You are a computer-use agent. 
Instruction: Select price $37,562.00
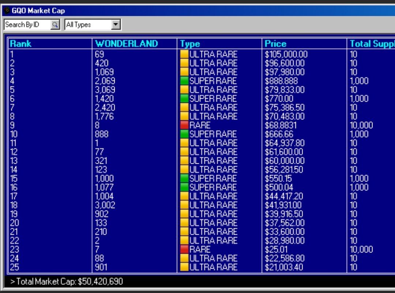285,223
